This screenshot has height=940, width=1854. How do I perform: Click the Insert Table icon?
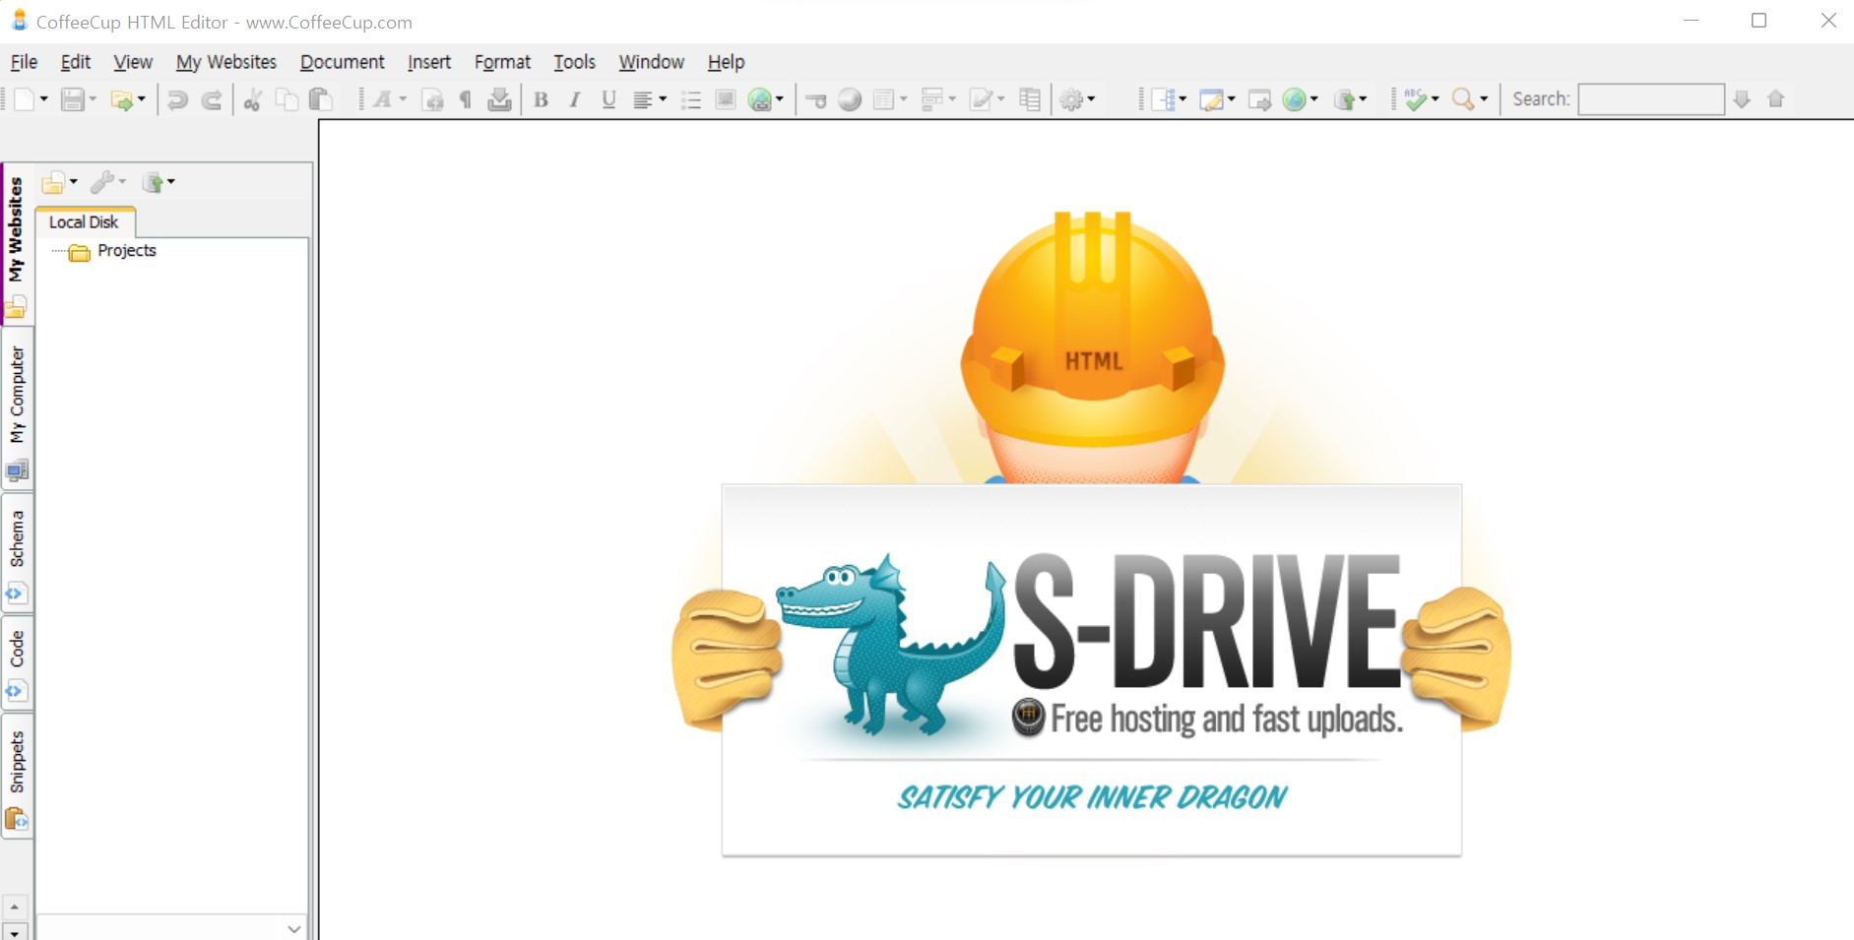point(884,99)
